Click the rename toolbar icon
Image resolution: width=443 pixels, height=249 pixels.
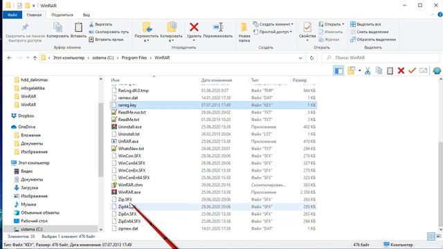423,71
